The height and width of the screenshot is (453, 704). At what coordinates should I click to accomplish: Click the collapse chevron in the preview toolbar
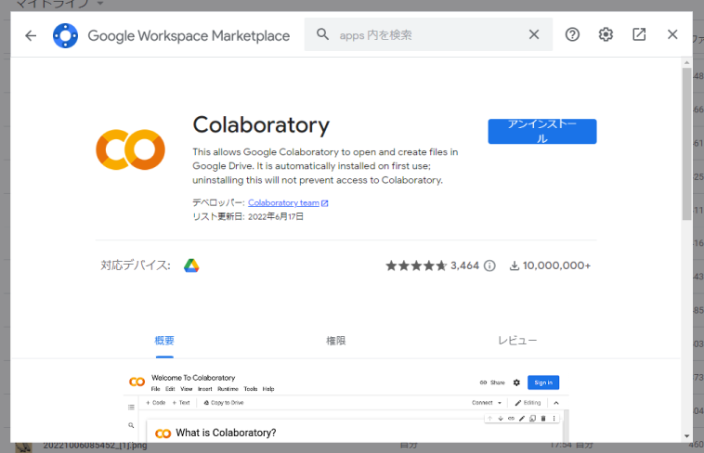tap(556, 403)
